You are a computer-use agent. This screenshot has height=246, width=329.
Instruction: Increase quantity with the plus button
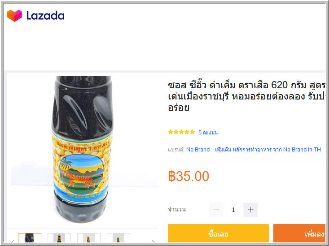point(250,210)
